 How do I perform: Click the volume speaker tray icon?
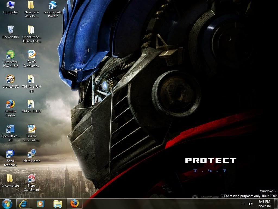(250, 204)
